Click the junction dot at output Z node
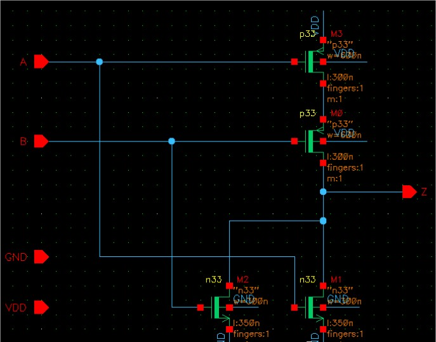Viewport: 436px width, 342px height. (323, 192)
